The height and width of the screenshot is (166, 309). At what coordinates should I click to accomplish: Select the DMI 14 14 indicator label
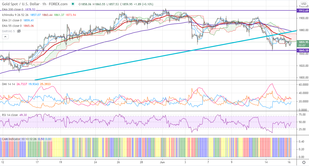click(9, 84)
